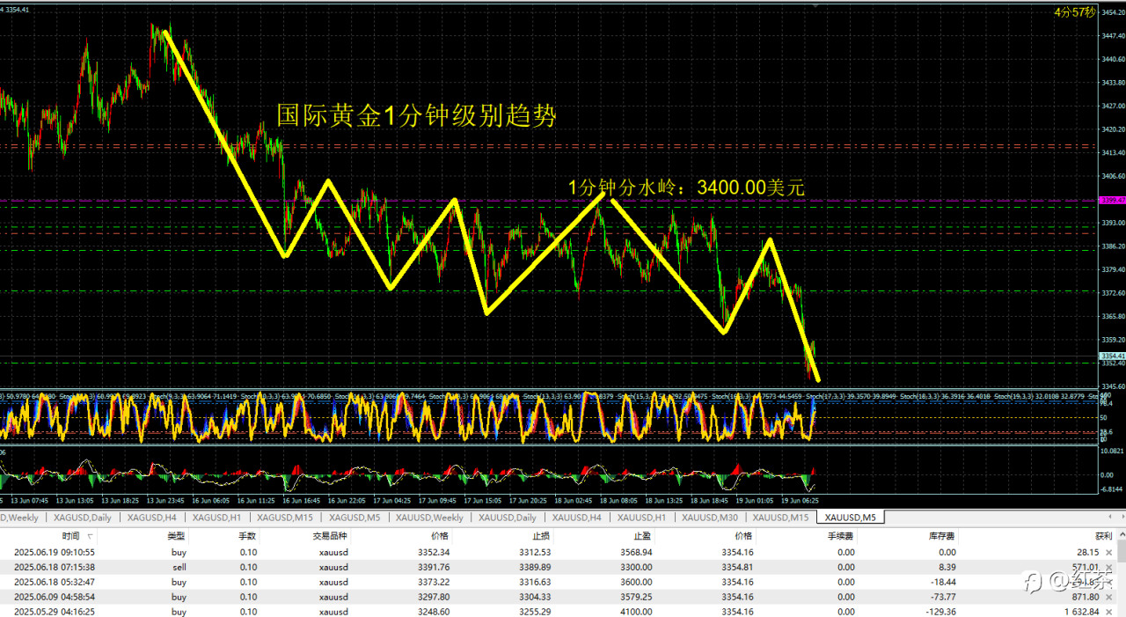Select the XAUUSD,M30 chart tab
Image resolution: width=1126 pixels, height=617 pixels.
(710, 518)
